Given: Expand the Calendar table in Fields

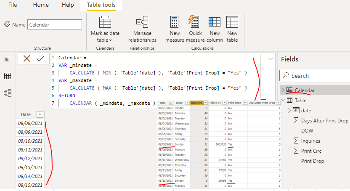Looking at the screenshot, I should (x=283, y=90).
